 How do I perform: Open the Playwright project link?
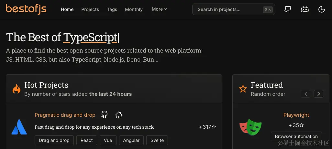pos(296,115)
